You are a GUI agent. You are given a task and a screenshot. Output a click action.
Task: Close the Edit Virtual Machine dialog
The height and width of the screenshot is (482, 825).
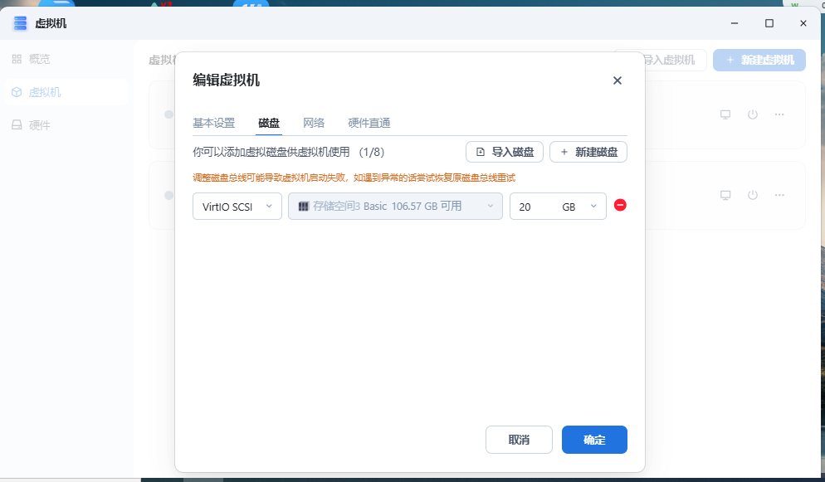(x=617, y=80)
